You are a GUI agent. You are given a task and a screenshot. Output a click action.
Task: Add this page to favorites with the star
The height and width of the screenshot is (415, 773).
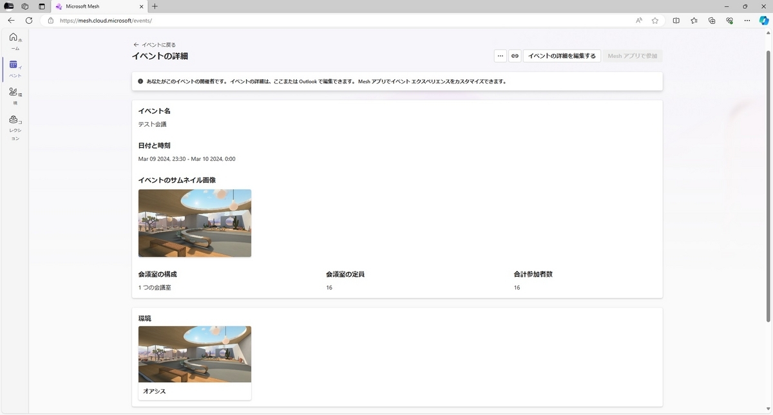pos(655,21)
